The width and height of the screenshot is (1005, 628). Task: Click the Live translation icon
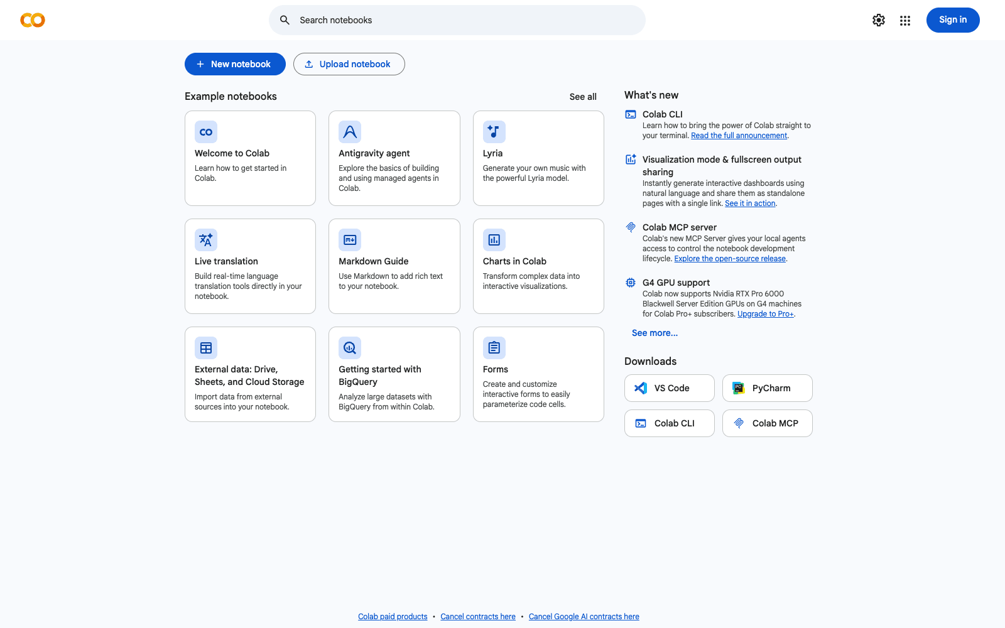(206, 240)
